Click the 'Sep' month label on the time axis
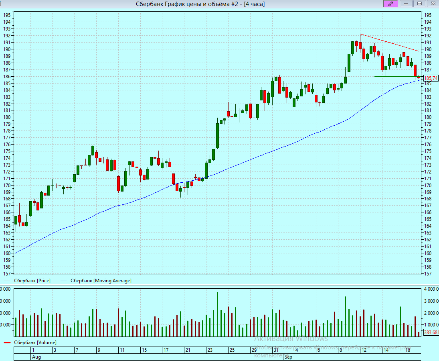 click(288, 357)
